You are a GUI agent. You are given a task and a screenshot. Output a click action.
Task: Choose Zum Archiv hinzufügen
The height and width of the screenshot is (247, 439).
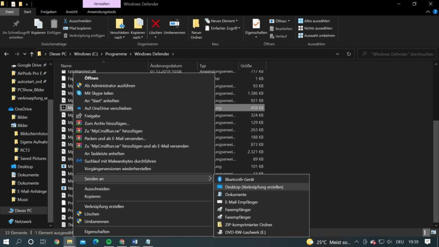click(144, 123)
